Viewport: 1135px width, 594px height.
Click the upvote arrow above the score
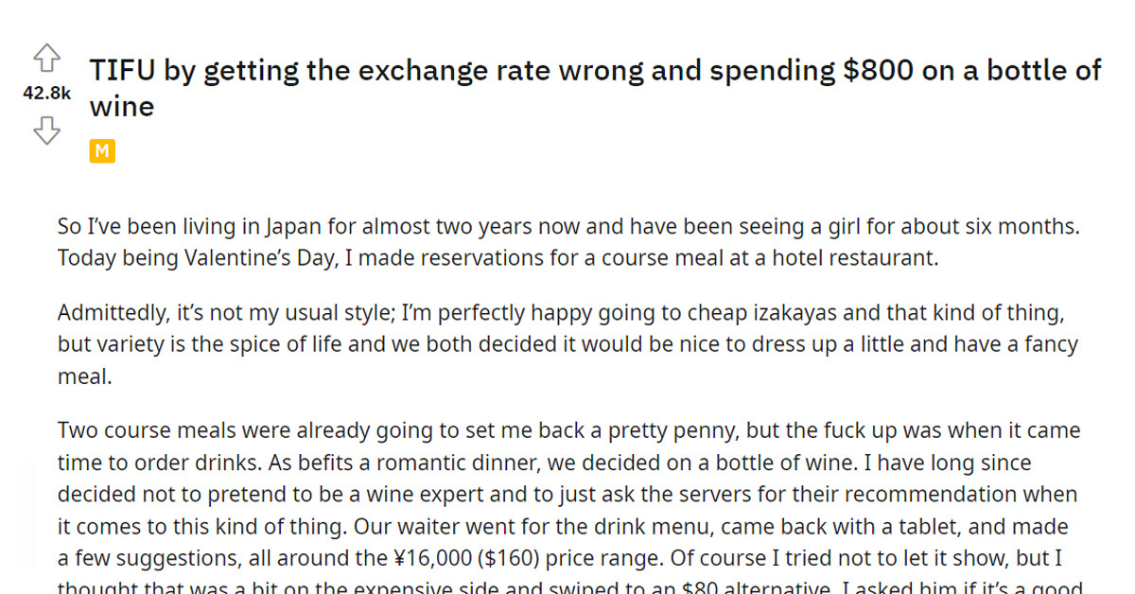pos(46,59)
